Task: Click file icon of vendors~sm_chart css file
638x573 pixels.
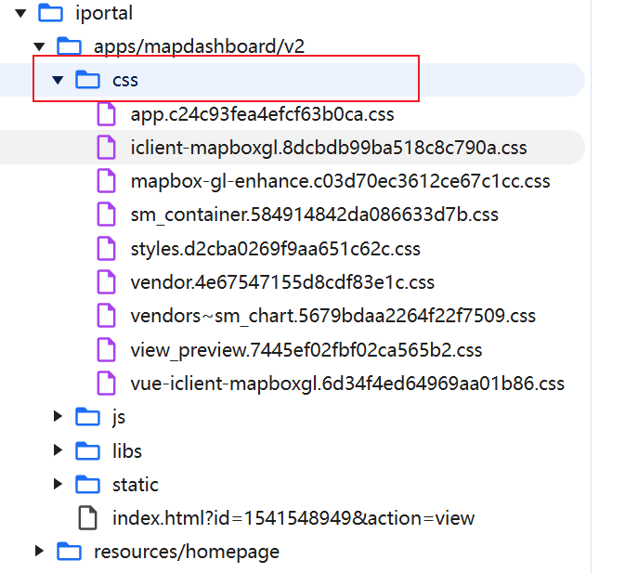Action: [x=106, y=316]
